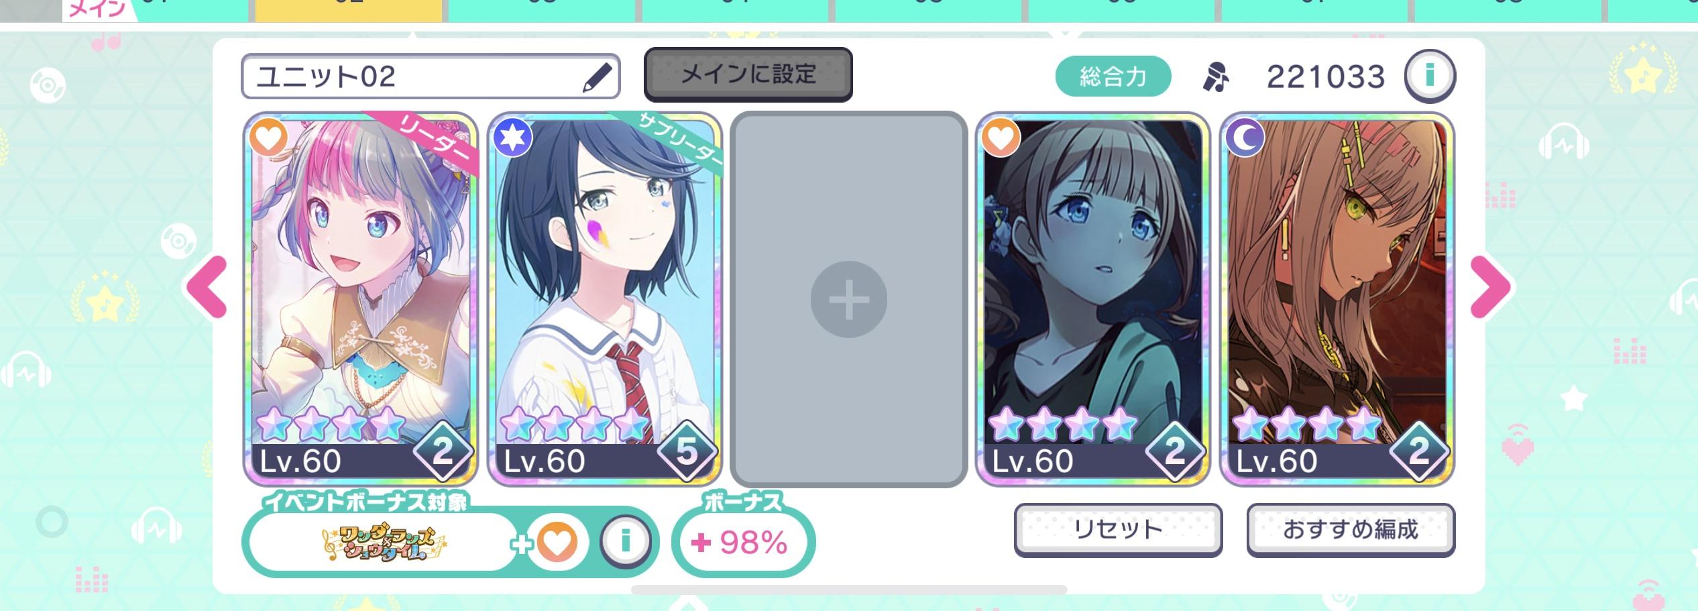1698x611 pixels.
Task: Open the event bonus info icon
Action: [x=625, y=541]
